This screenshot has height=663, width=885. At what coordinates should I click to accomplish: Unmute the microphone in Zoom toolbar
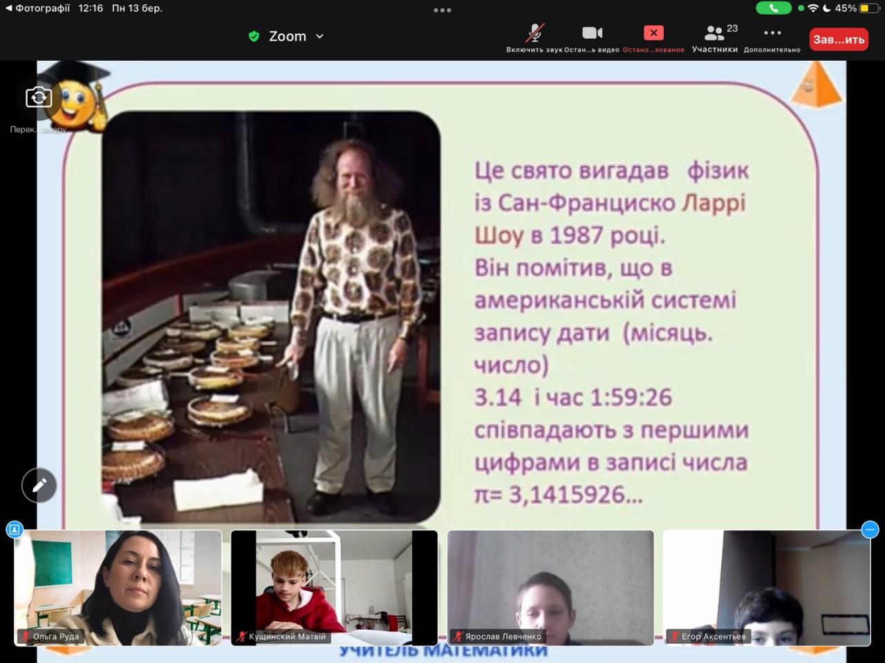pos(534,33)
